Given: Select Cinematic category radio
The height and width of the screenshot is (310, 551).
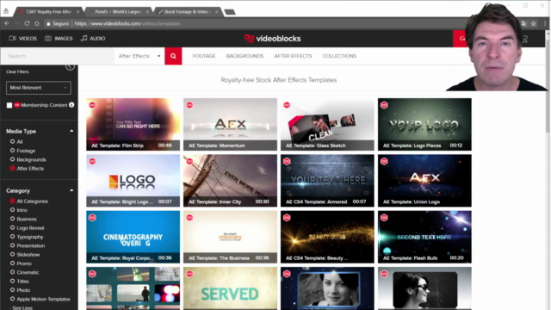Looking at the screenshot, I should point(12,272).
